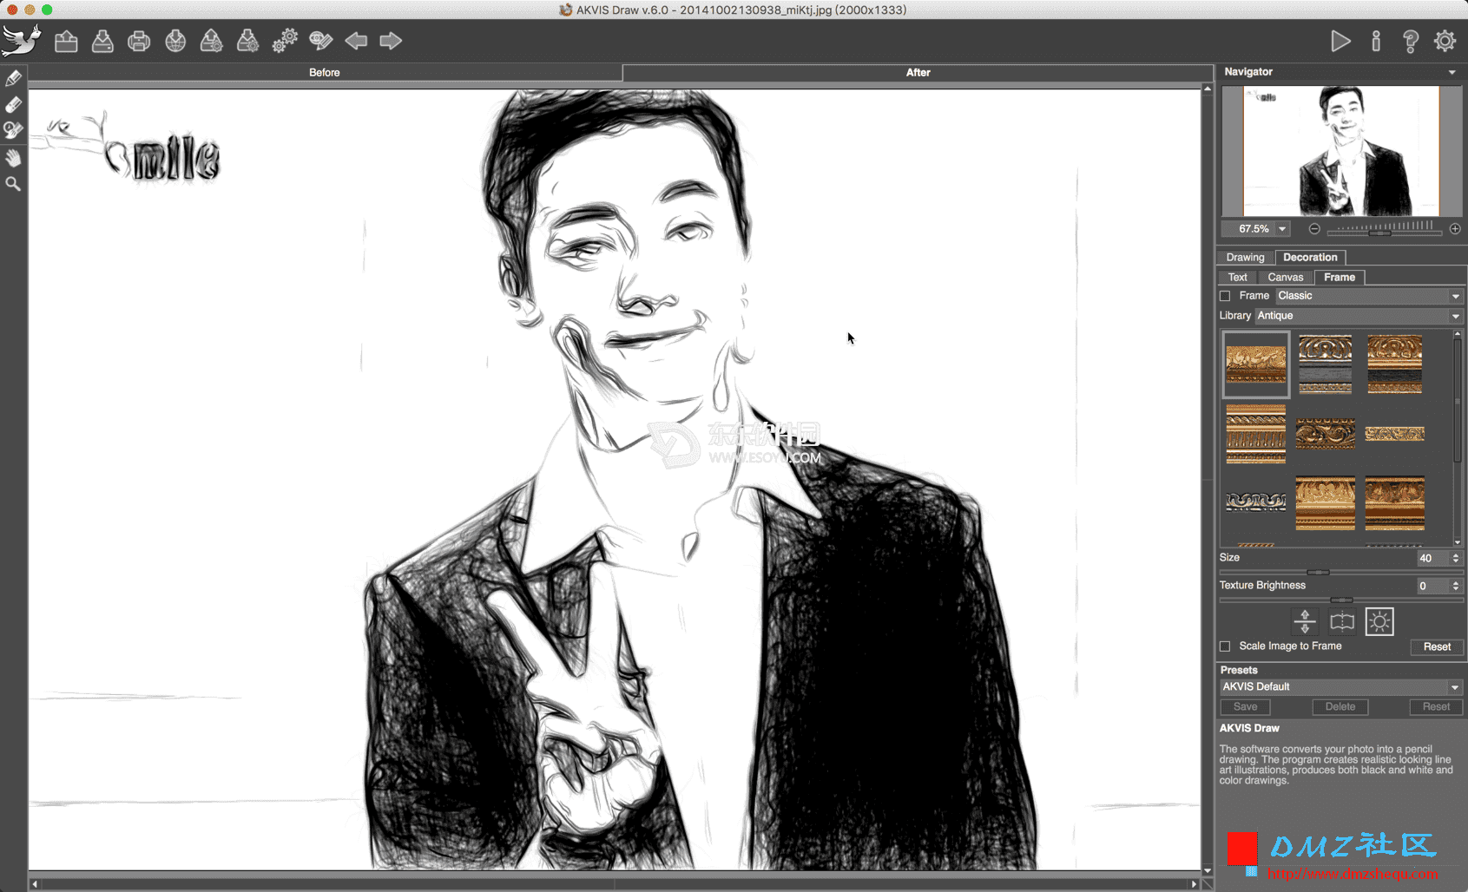Adjust the Size slider handle
Image resolution: width=1468 pixels, height=892 pixels.
[x=1318, y=573]
